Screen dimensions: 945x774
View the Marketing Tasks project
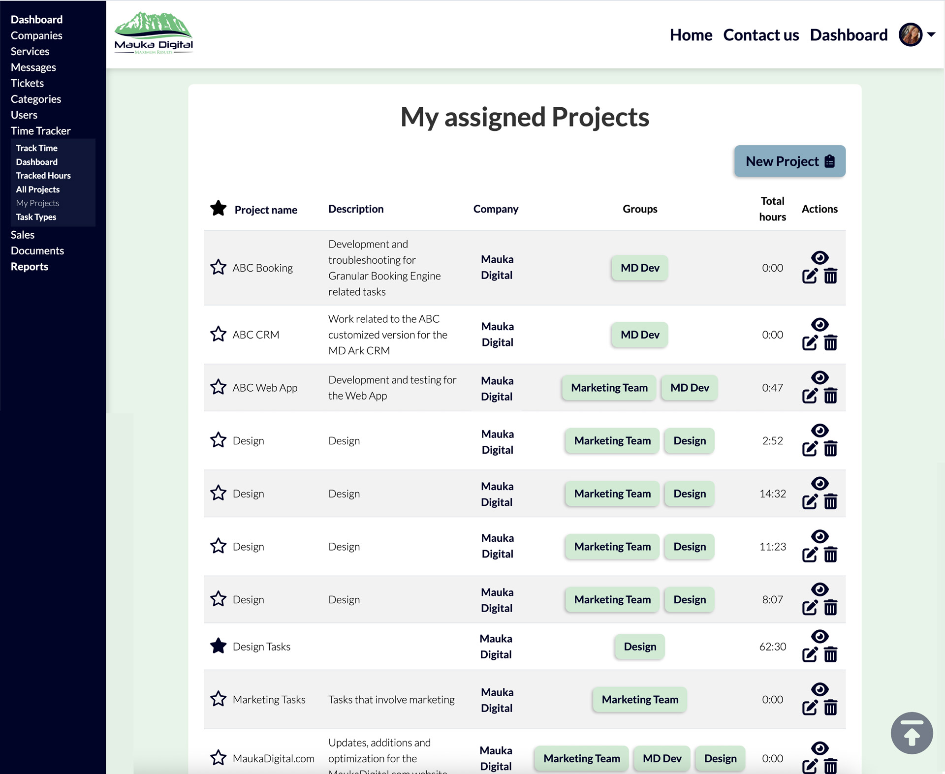coord(819,689)
